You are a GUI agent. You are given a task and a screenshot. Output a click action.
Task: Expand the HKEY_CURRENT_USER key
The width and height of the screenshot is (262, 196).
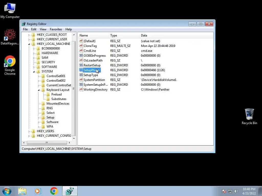pos(29,40)
